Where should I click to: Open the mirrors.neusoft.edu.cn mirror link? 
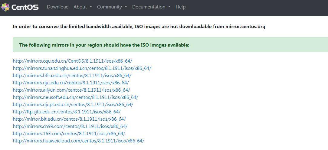point(76,97)
